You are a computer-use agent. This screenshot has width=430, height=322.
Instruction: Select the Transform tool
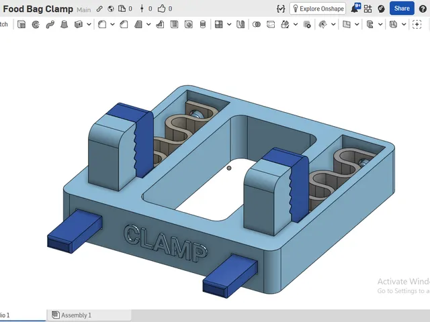285,25
